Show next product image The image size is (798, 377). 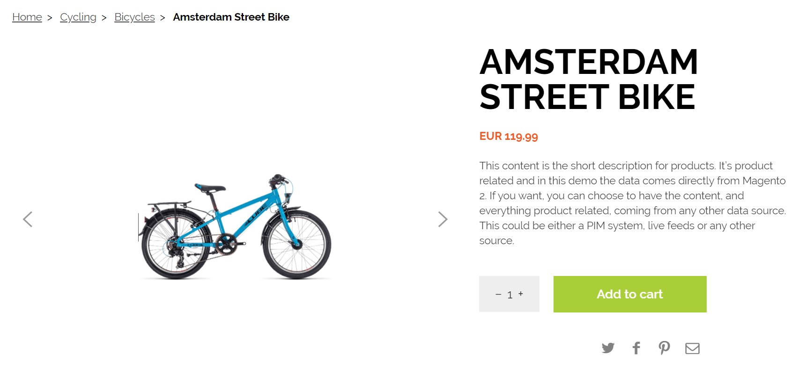[x=443, y=219]
